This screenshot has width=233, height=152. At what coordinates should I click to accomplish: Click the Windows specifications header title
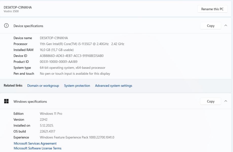pyautogui.click(x=30, y=102)
